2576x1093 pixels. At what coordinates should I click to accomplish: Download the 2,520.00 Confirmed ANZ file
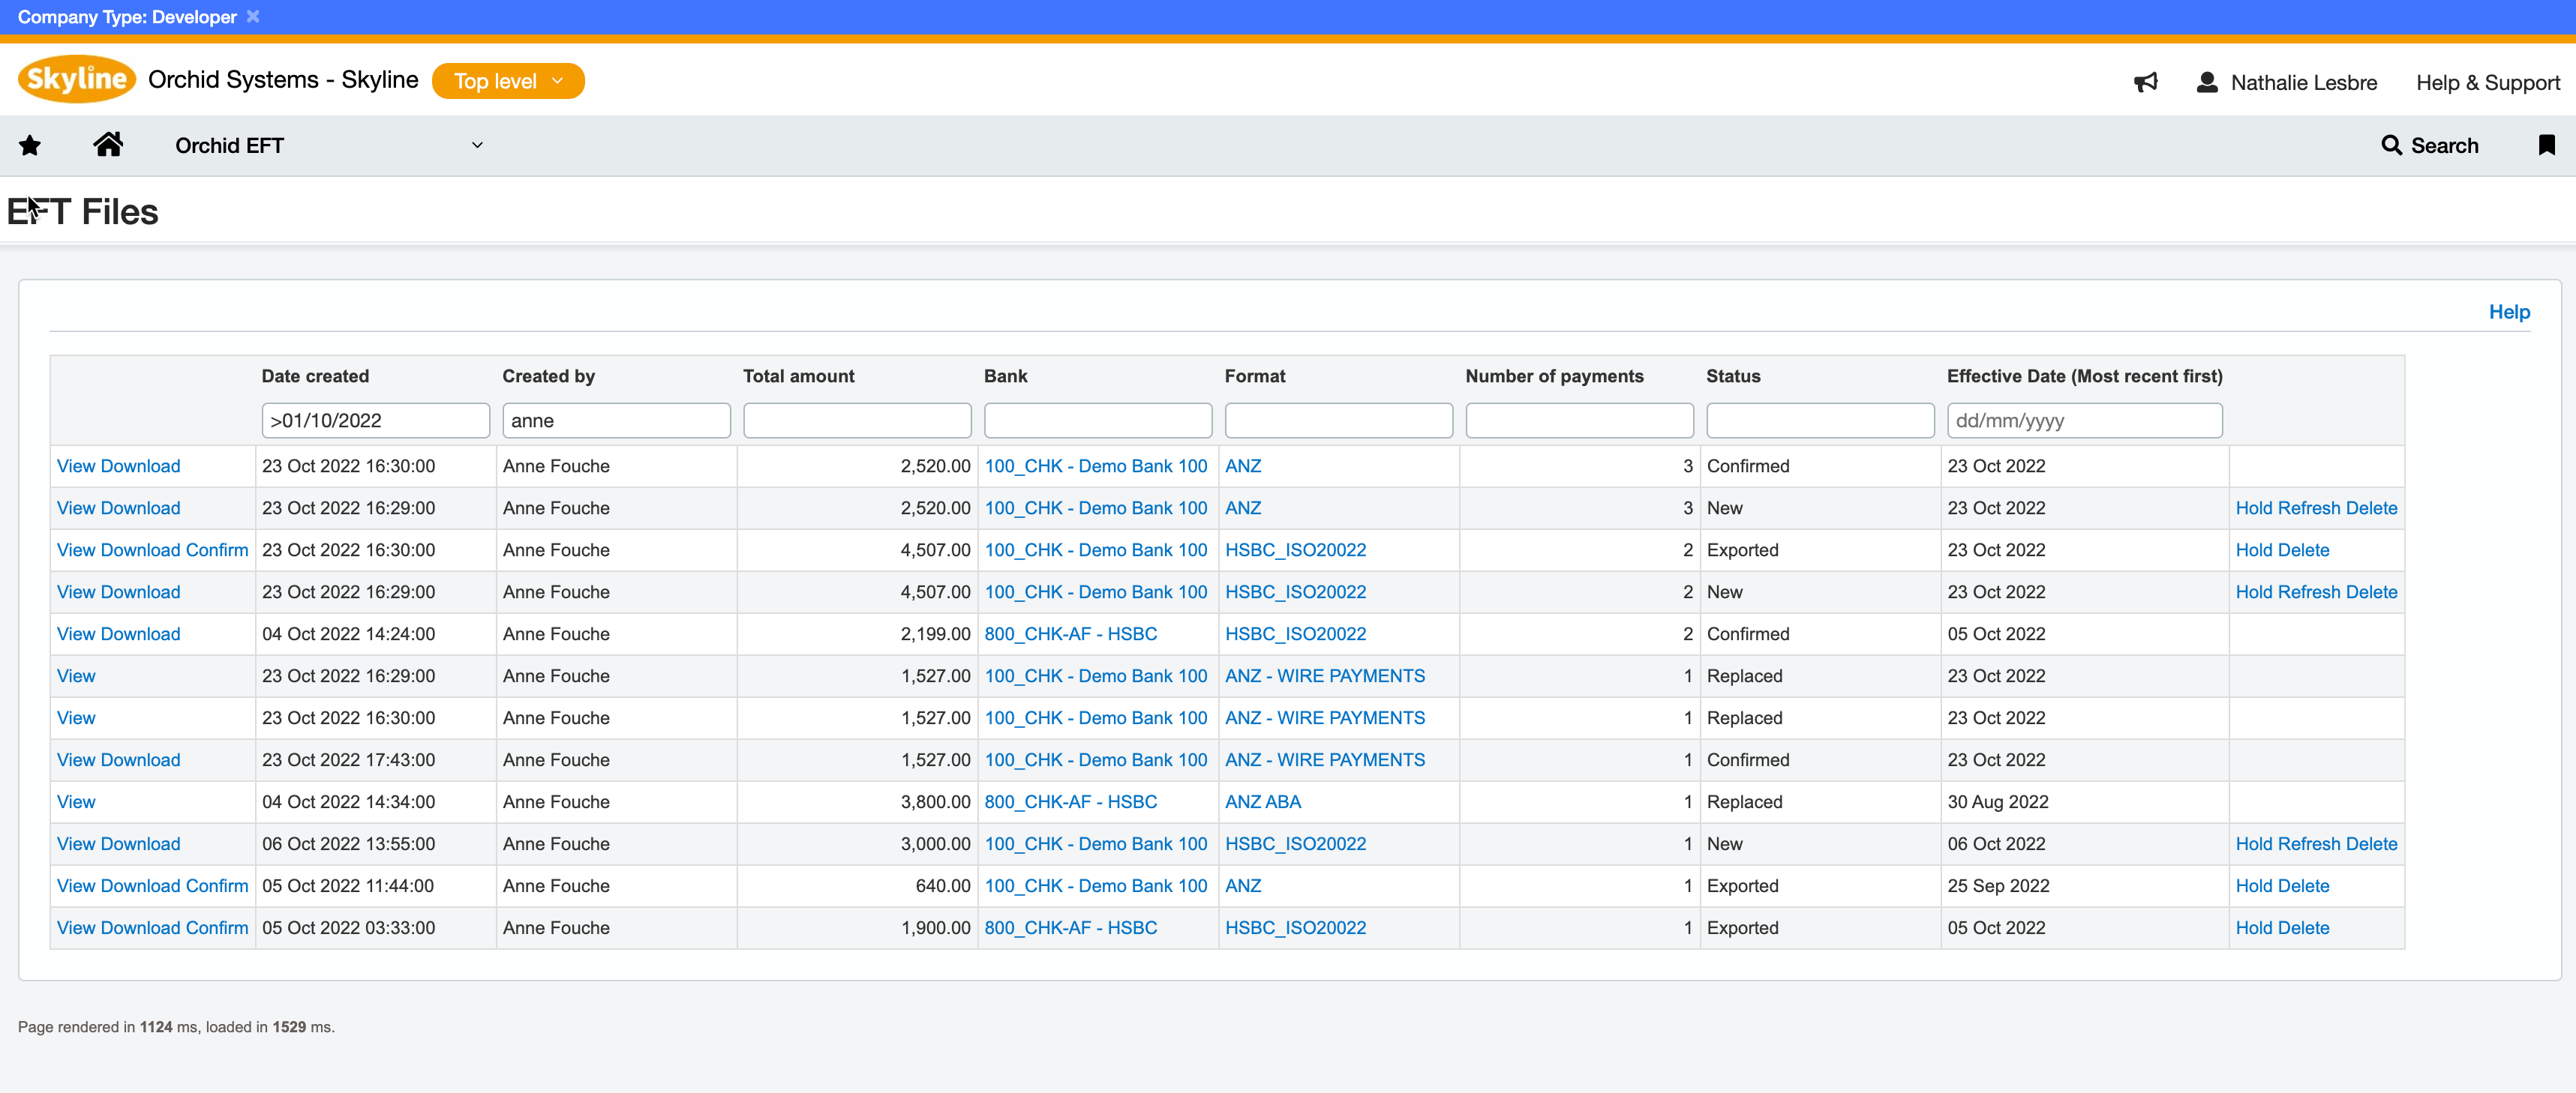[140, 466]
